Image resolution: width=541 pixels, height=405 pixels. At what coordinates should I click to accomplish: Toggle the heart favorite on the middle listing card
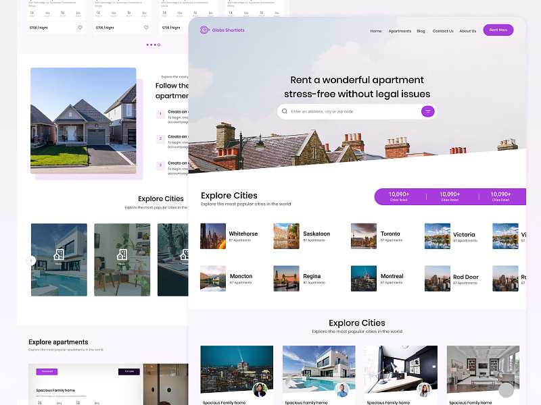click(146, 28)
